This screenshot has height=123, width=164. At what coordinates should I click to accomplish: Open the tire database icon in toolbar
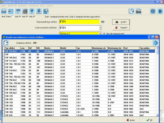tap(25, 11)
